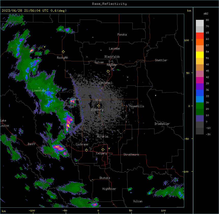The width and height of the screenshot is (219, 214).
Task: Click the Lake Louise label
Action: click(5, 123)
